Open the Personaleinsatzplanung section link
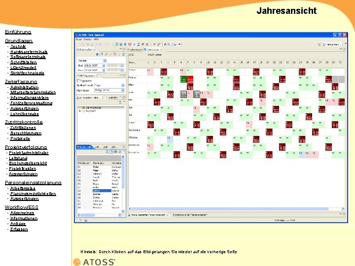This screenshot has width=355, height=266. (x=34, y=183)
